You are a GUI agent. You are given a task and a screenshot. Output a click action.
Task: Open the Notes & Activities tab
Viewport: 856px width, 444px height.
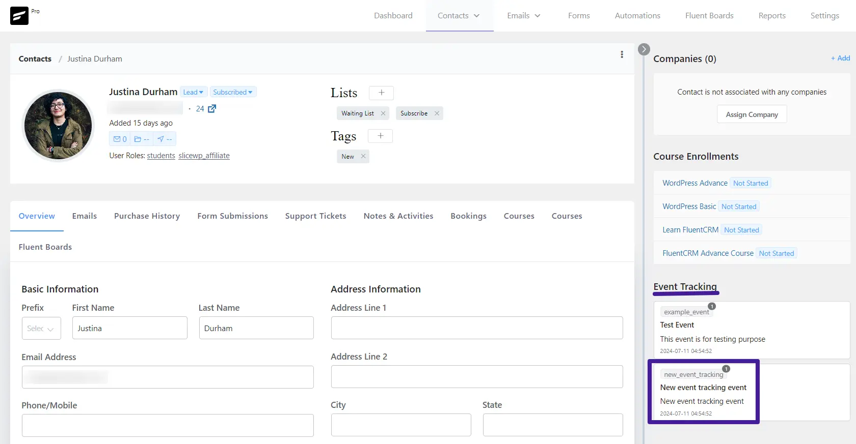398,216
